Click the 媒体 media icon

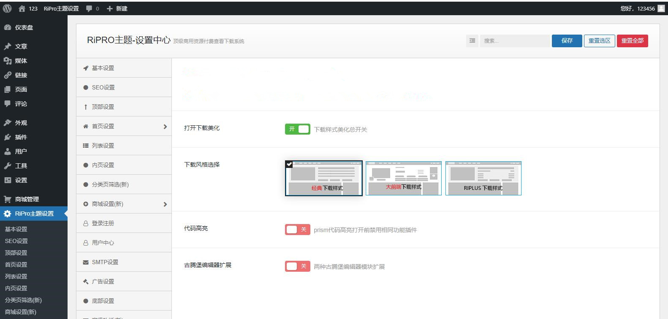click(x=8, y=61)
